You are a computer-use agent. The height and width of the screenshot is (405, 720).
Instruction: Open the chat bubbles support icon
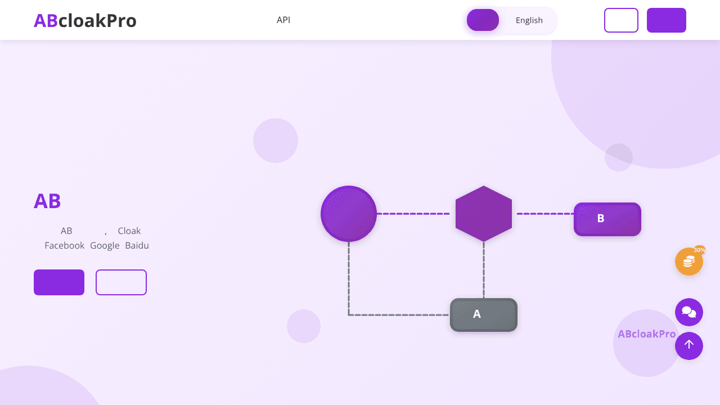pyautogui.click(x=689, y=312)
